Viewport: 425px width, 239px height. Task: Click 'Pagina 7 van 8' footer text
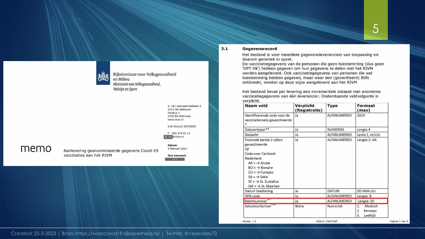[399, 221]
